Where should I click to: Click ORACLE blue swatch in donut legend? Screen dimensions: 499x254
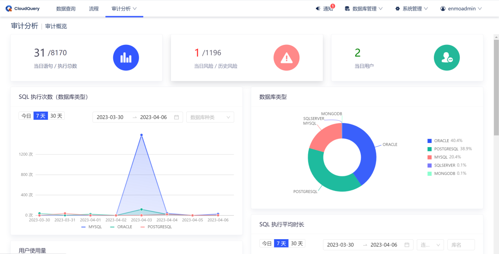click(430, 141)
